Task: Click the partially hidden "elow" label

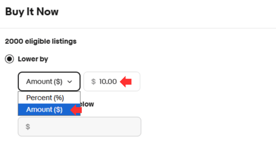Action: pyautogui.click(x=87, y=104)
